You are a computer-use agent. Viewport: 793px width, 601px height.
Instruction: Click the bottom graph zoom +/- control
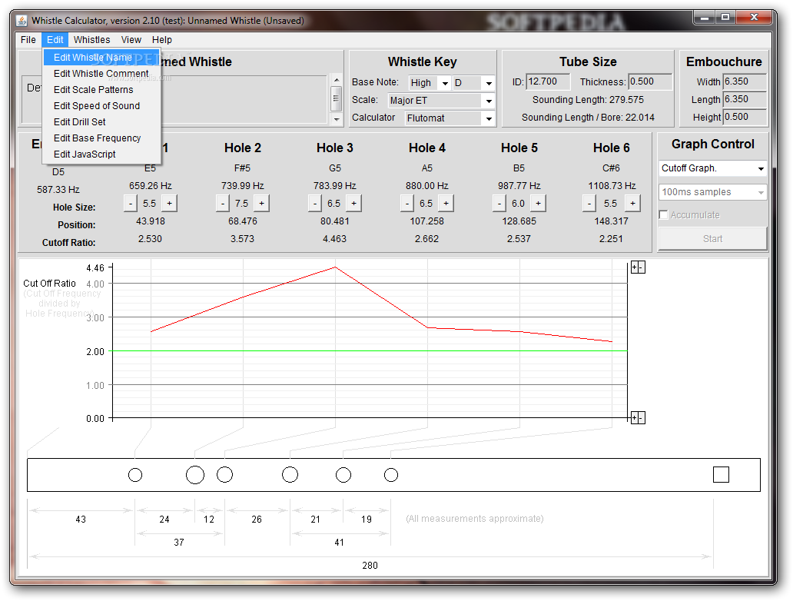click(638, 418)
